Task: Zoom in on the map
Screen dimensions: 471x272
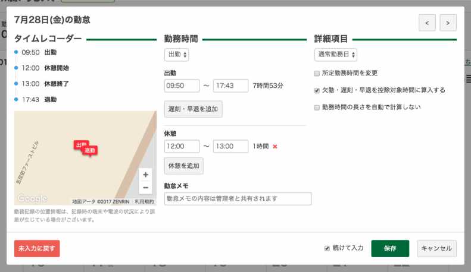Action: point(145,175)
